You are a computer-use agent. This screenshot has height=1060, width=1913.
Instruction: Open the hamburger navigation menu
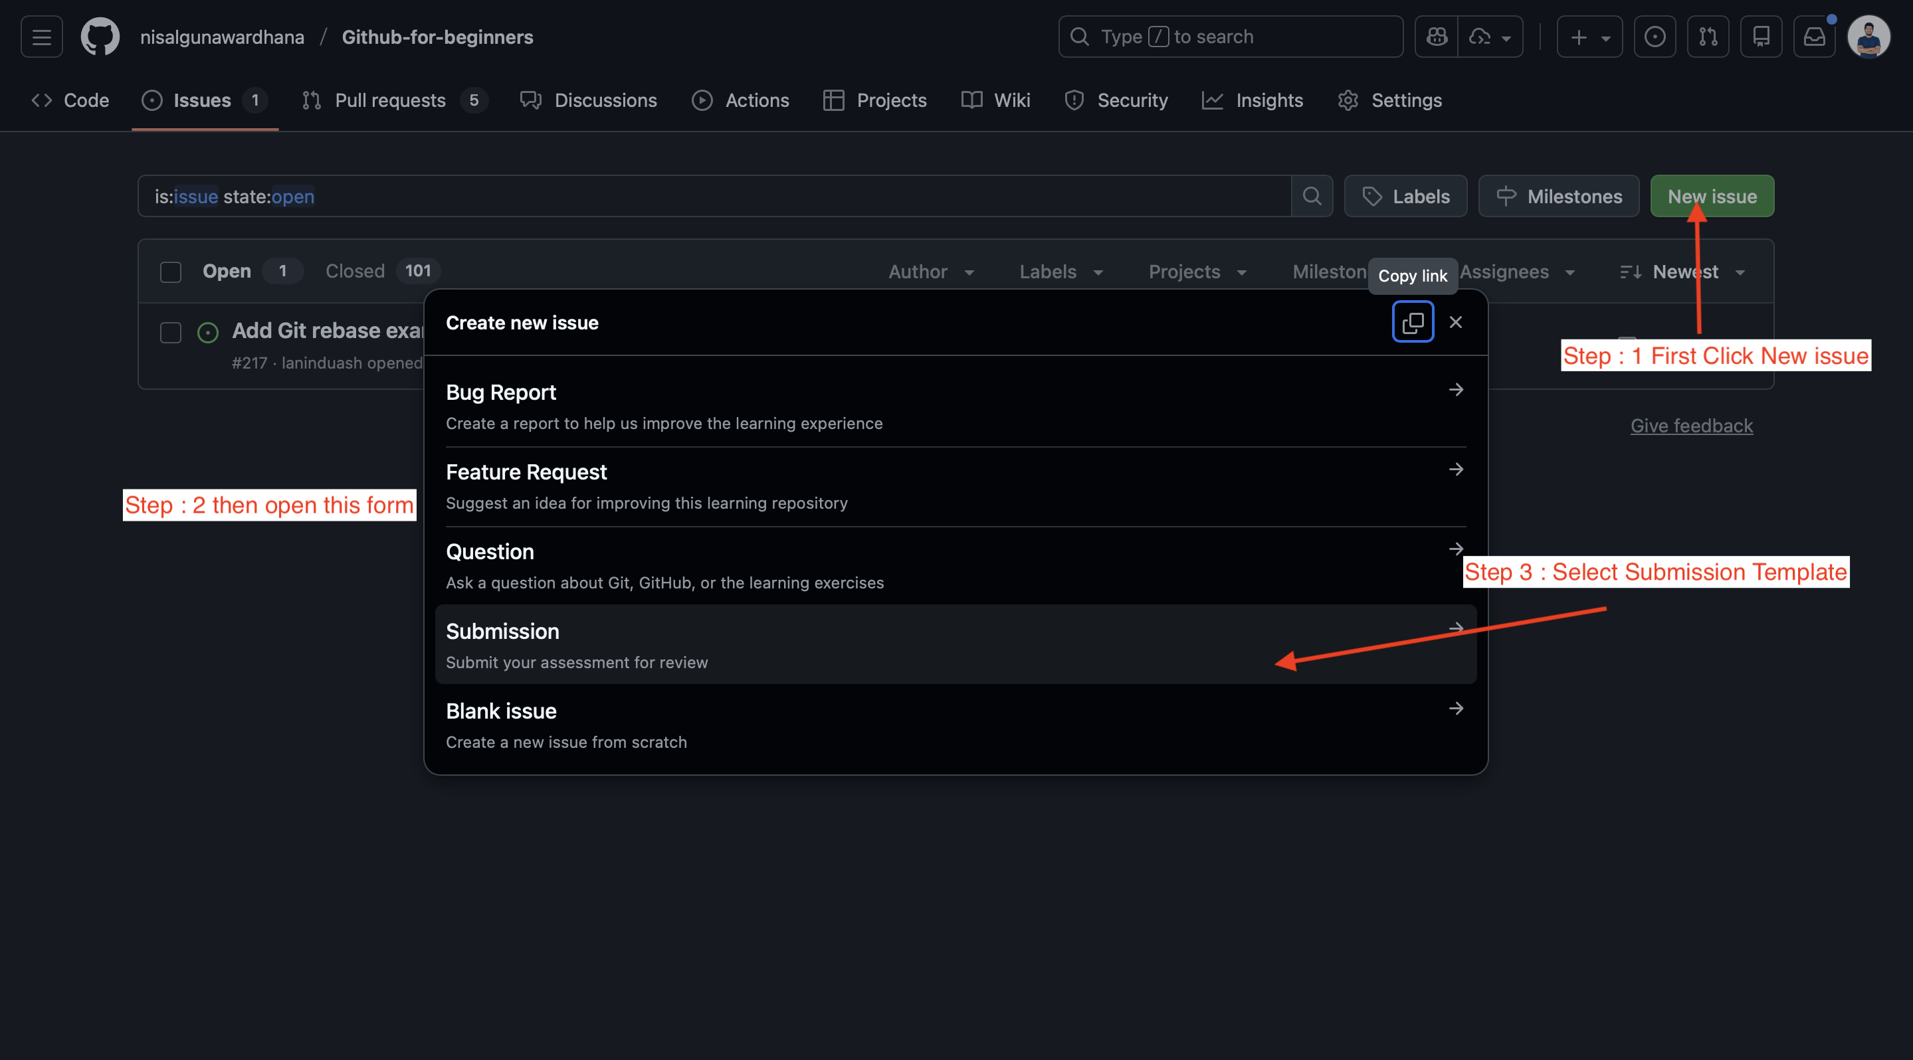tap(42, 37)
